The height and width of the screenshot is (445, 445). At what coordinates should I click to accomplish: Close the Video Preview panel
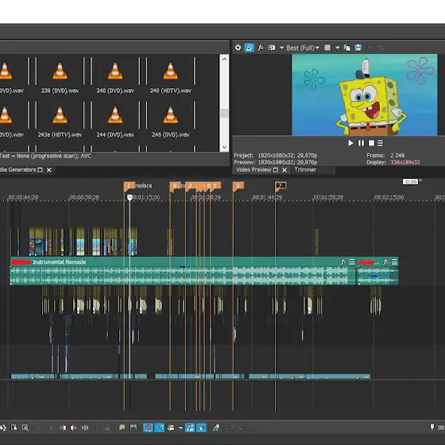click(x=284, y=170)
